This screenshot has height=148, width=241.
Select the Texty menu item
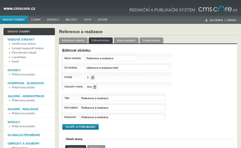(x=88, y=20)
